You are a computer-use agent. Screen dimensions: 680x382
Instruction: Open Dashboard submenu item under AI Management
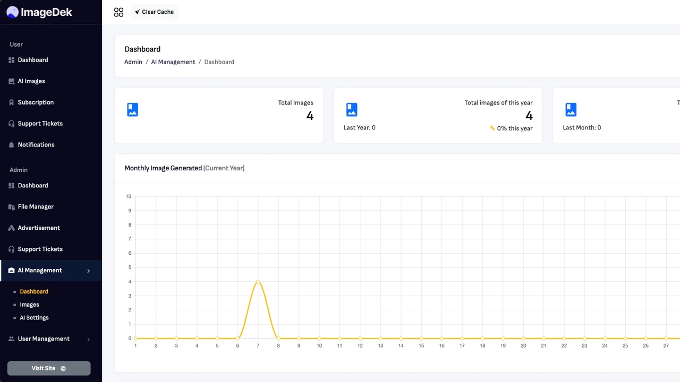pos(34,292)
